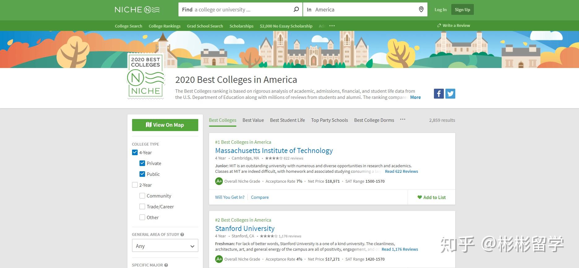This screenshot has width=579, height=268.
Task: Open the General Area of Study dropdown
Action: tap(165, 246)
